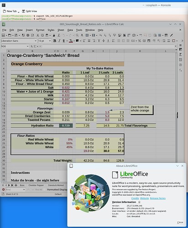Close the find bar with red X
Image resolution: width=188 pixels, height=228 pixels.
[x=3, y=190]
